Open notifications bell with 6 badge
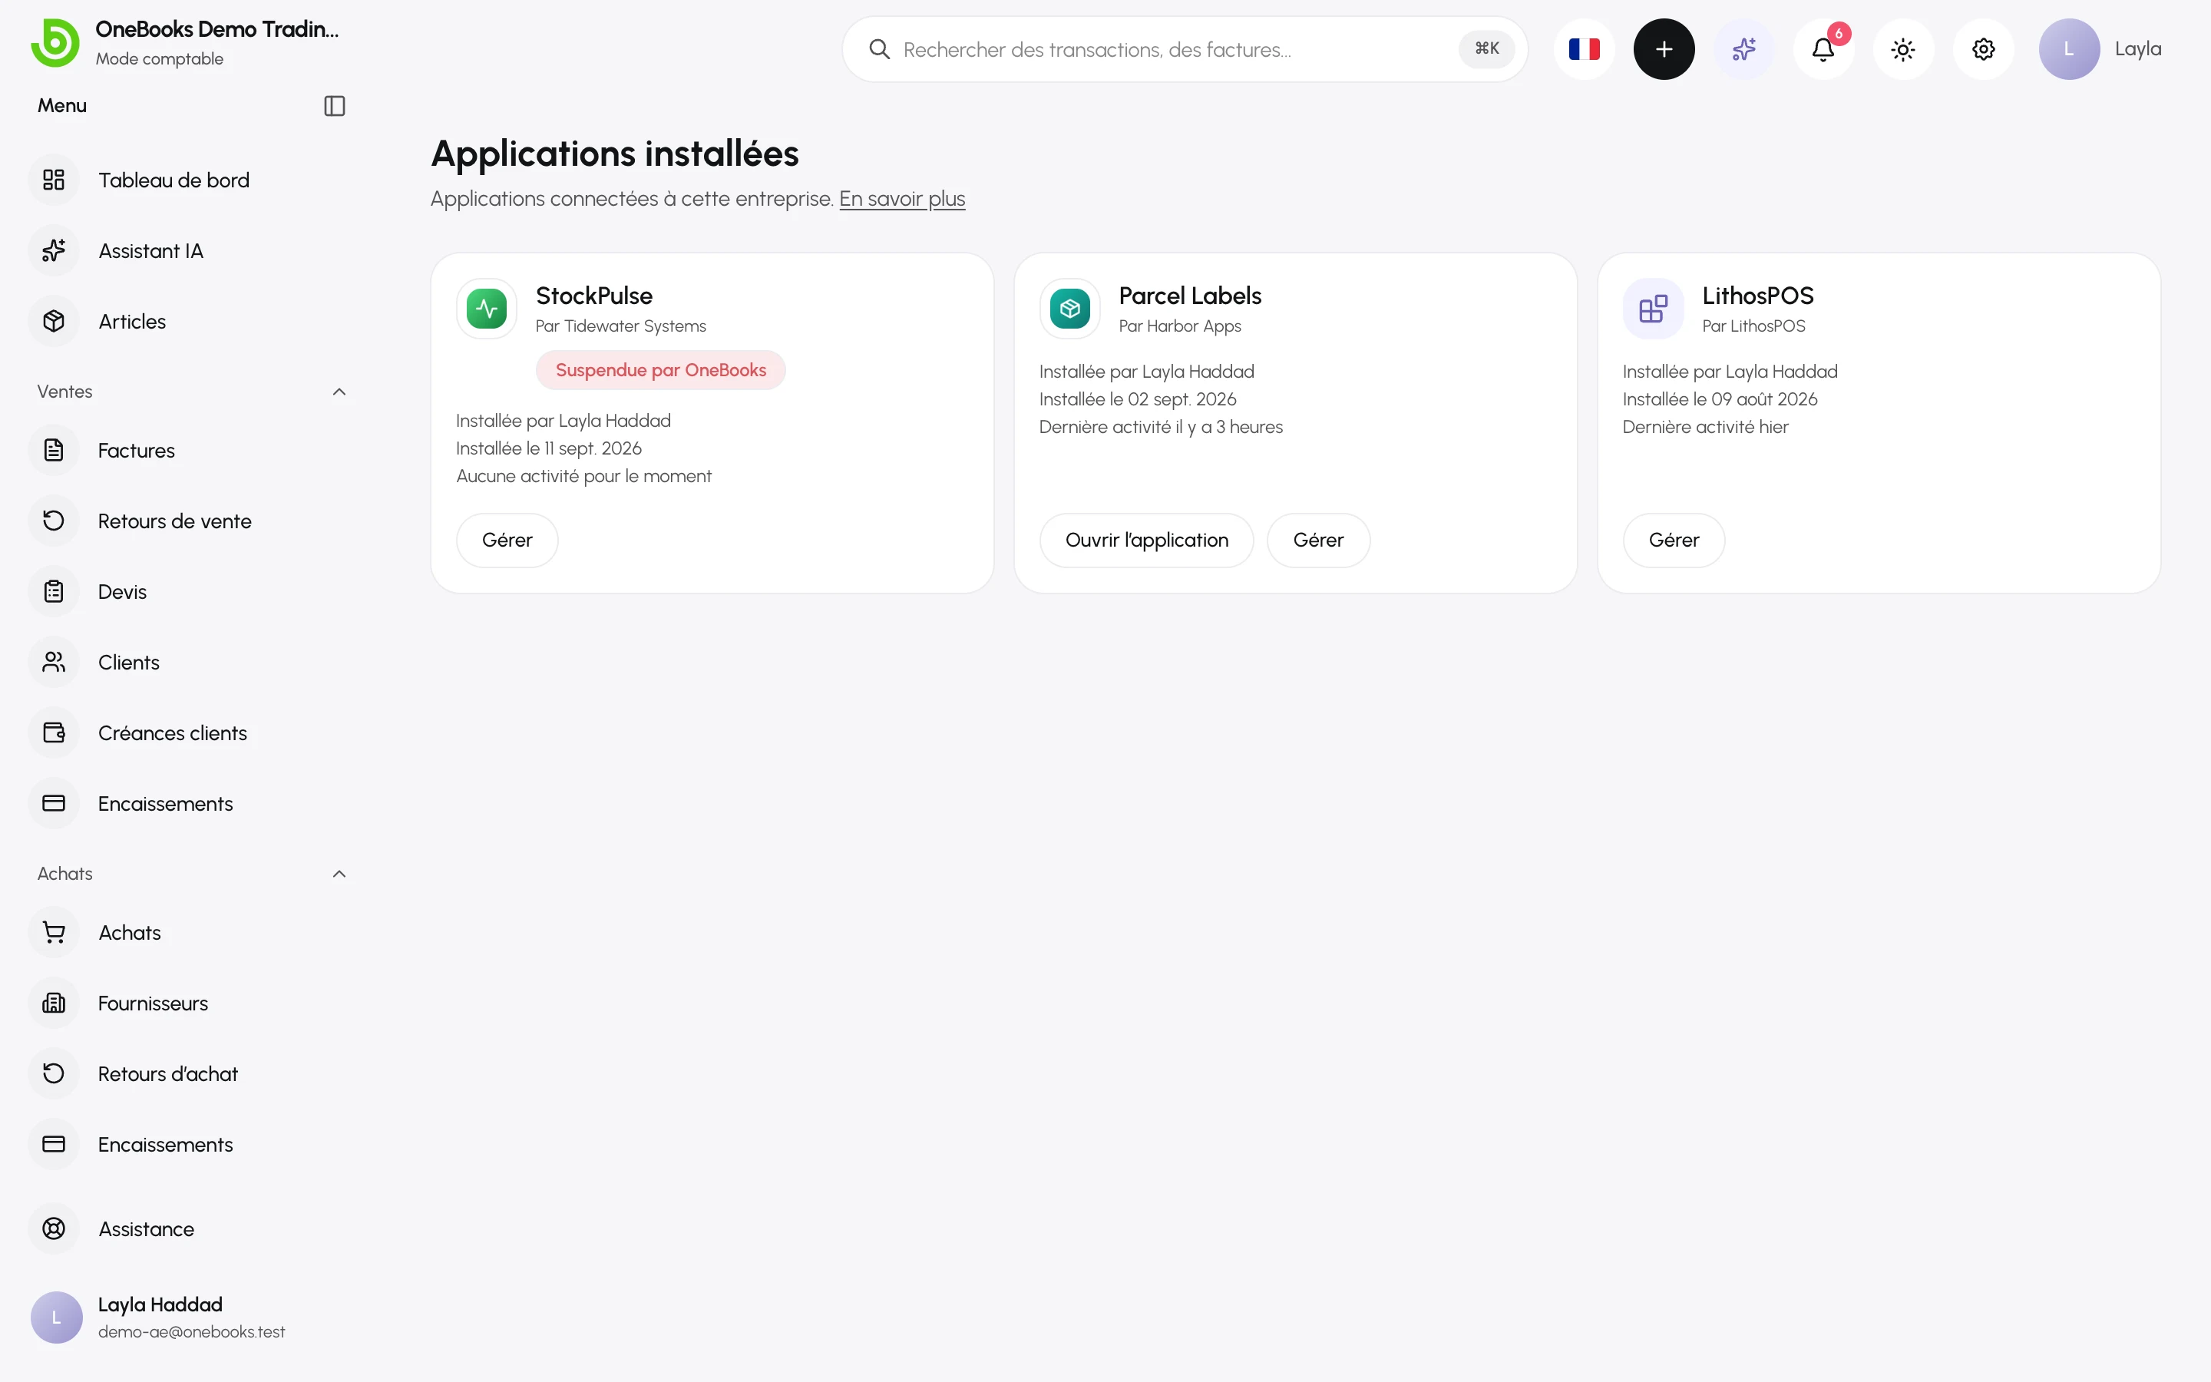This screenshot has width=2211, height=1382. pyautogui.click(x=1823, y=49)
